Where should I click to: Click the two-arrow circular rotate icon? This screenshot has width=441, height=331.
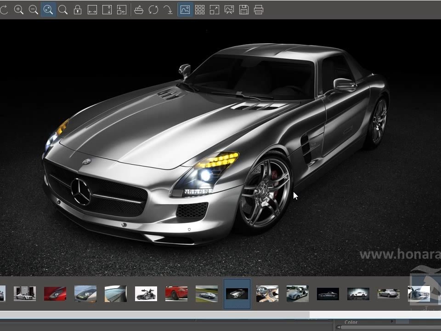[153, 10]
